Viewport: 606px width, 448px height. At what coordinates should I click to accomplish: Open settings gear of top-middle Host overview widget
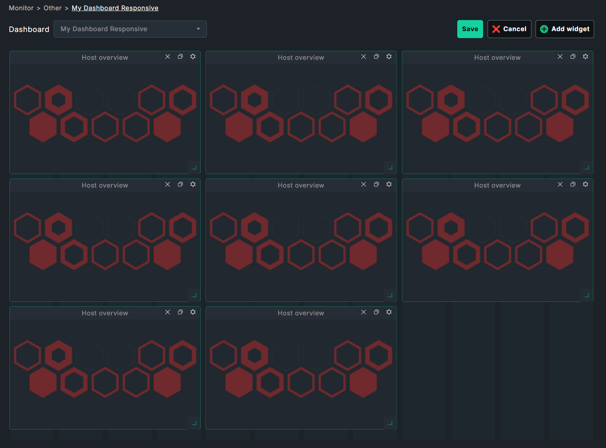coord(389,57)
